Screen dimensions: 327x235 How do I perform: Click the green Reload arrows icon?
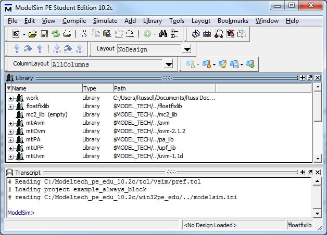click(56, 34)
